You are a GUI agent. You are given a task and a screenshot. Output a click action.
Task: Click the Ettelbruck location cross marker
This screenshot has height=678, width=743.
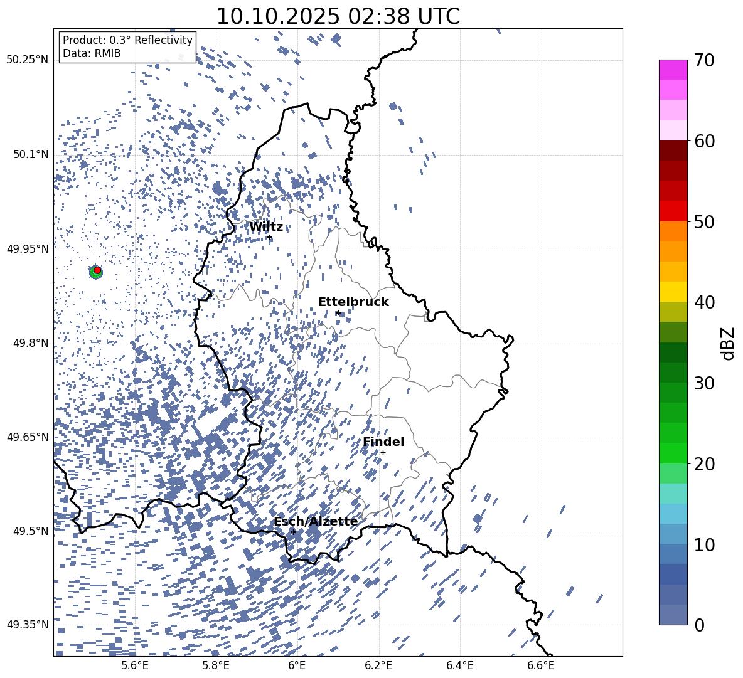pos(338,312)
